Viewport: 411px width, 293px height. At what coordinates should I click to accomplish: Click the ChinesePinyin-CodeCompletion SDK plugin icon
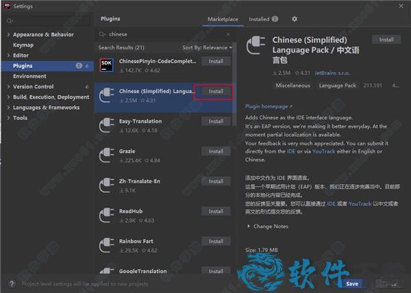[106, 64]
